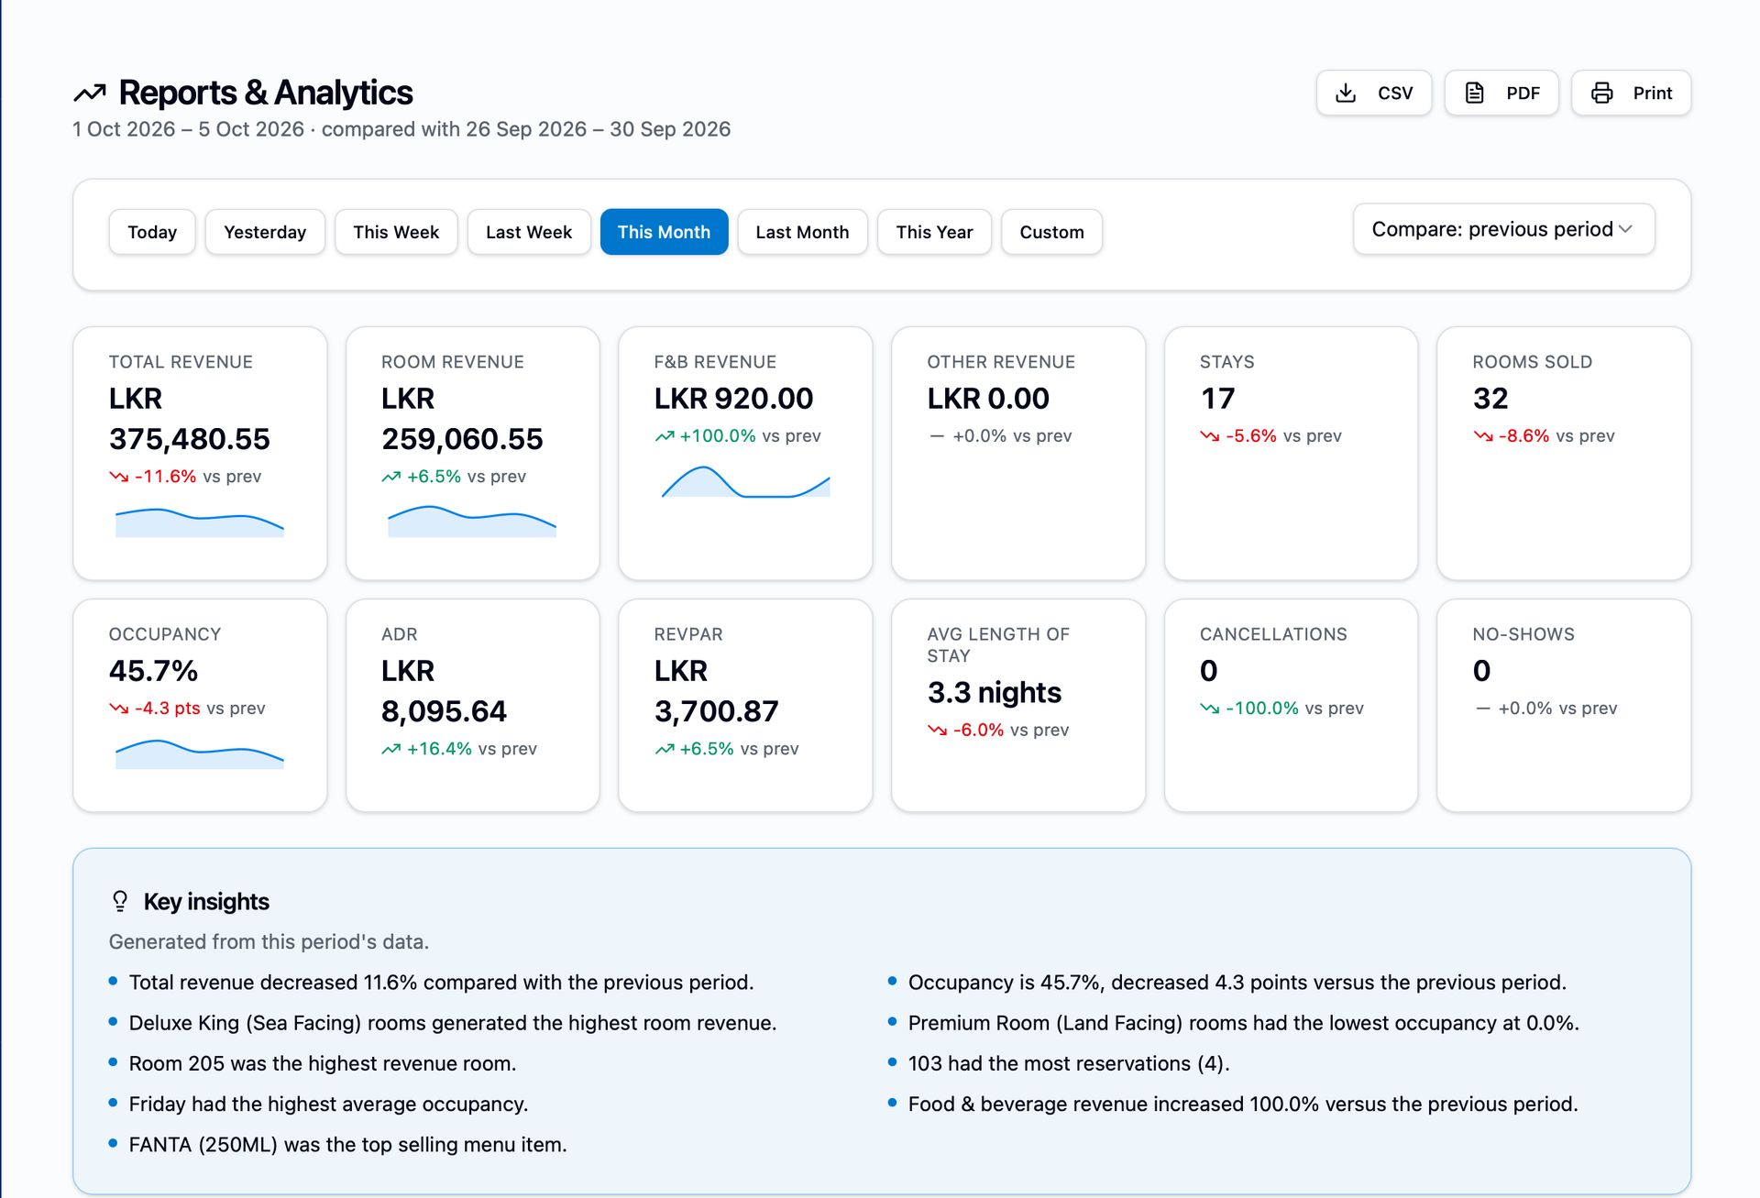The image size is (1760, 1198).
Task: Open the Compare: previous period dropdown
Action: tap(1503, 229)
